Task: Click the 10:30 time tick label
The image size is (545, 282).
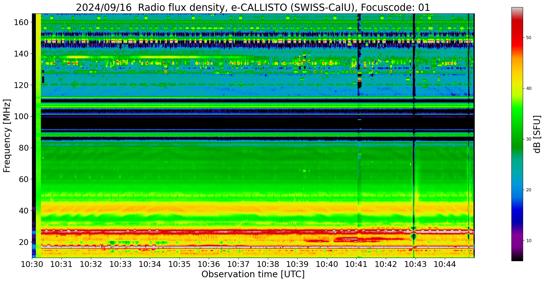Action: point(32,264)
